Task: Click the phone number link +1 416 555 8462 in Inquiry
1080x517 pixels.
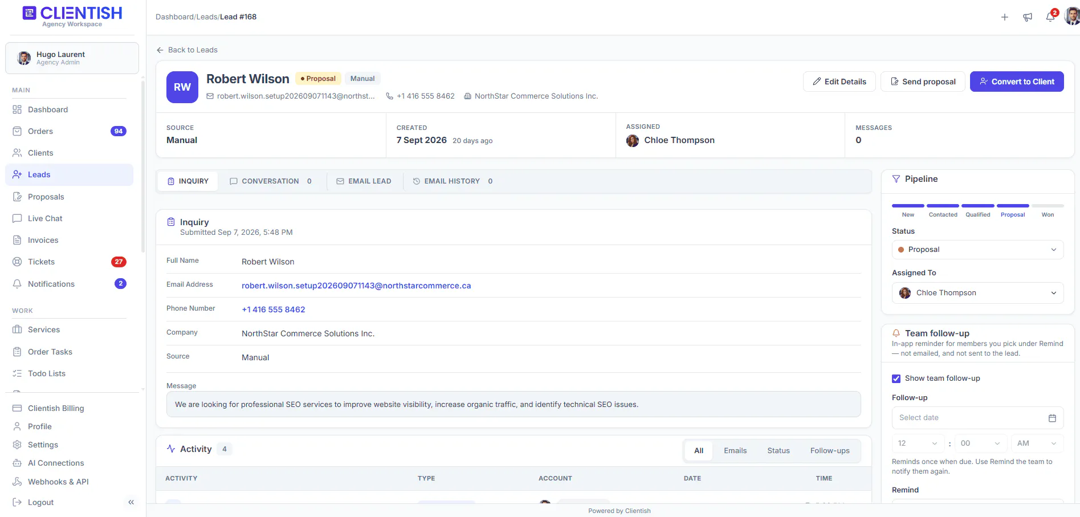Action: click(x=274, y=310)
